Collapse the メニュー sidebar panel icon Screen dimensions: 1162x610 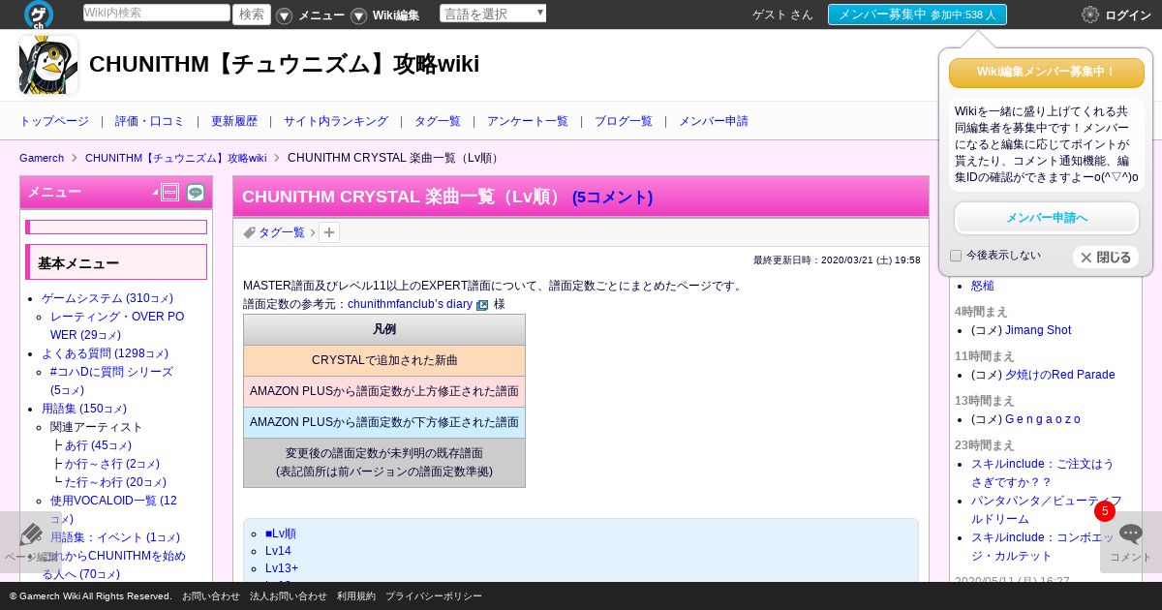point(169,192)
